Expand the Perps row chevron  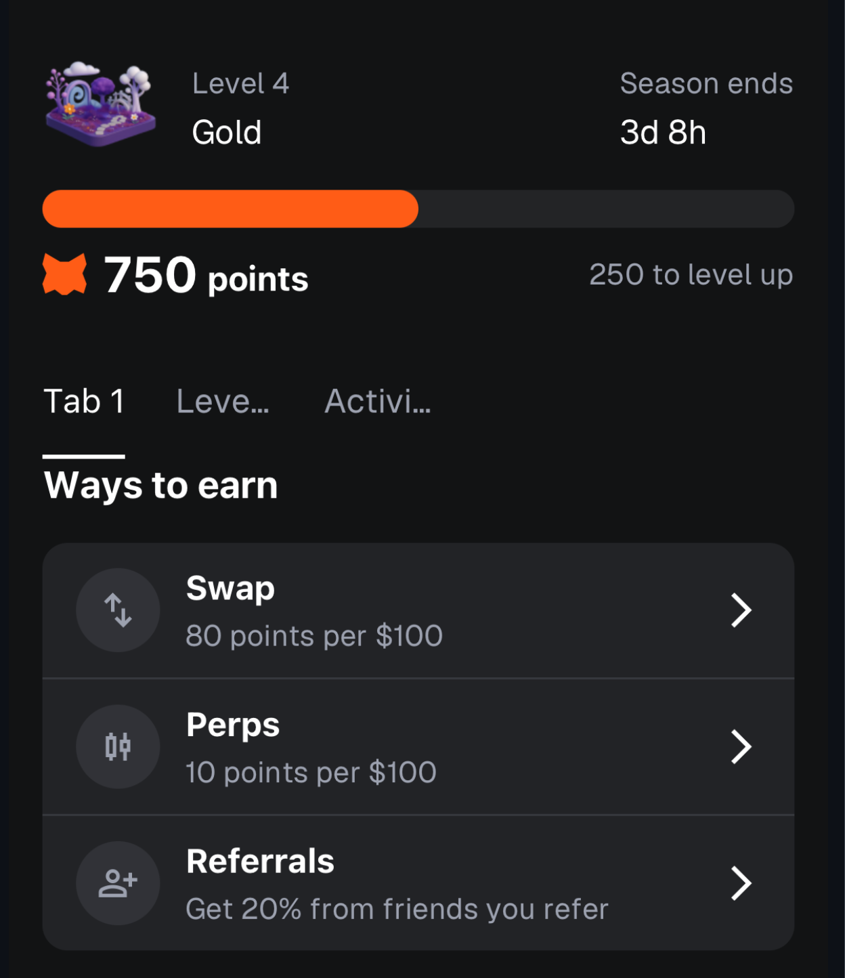(741, 746)
